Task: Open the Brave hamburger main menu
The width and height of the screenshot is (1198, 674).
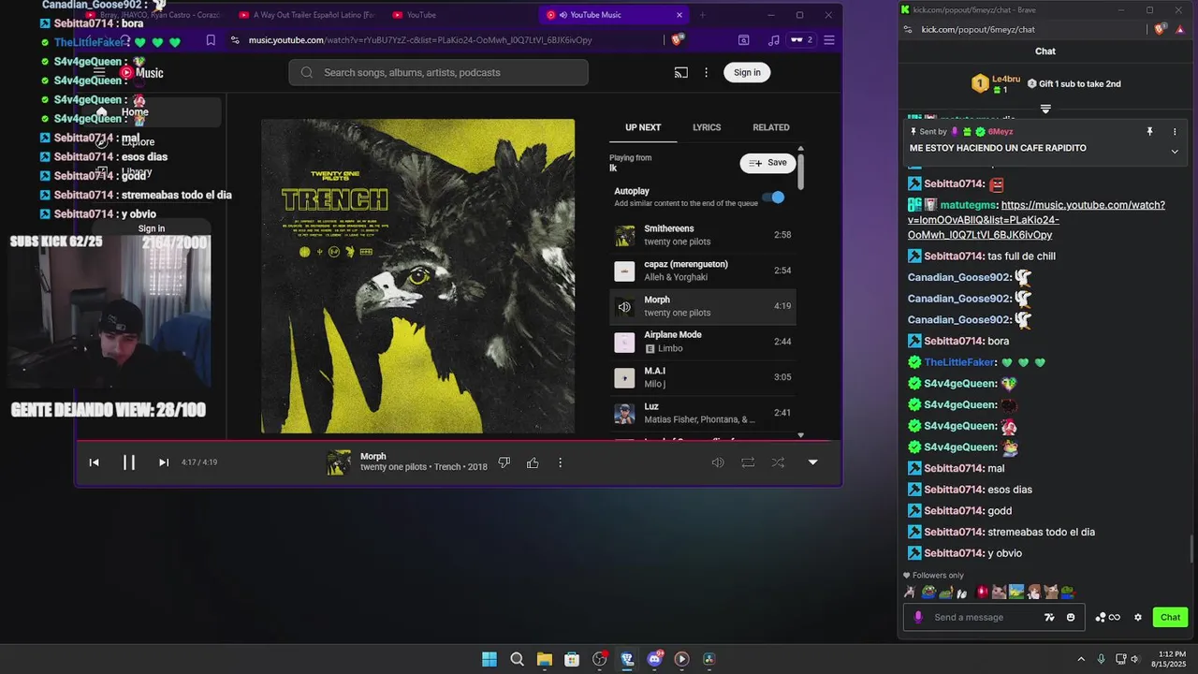Action: (x=829, y=40)
